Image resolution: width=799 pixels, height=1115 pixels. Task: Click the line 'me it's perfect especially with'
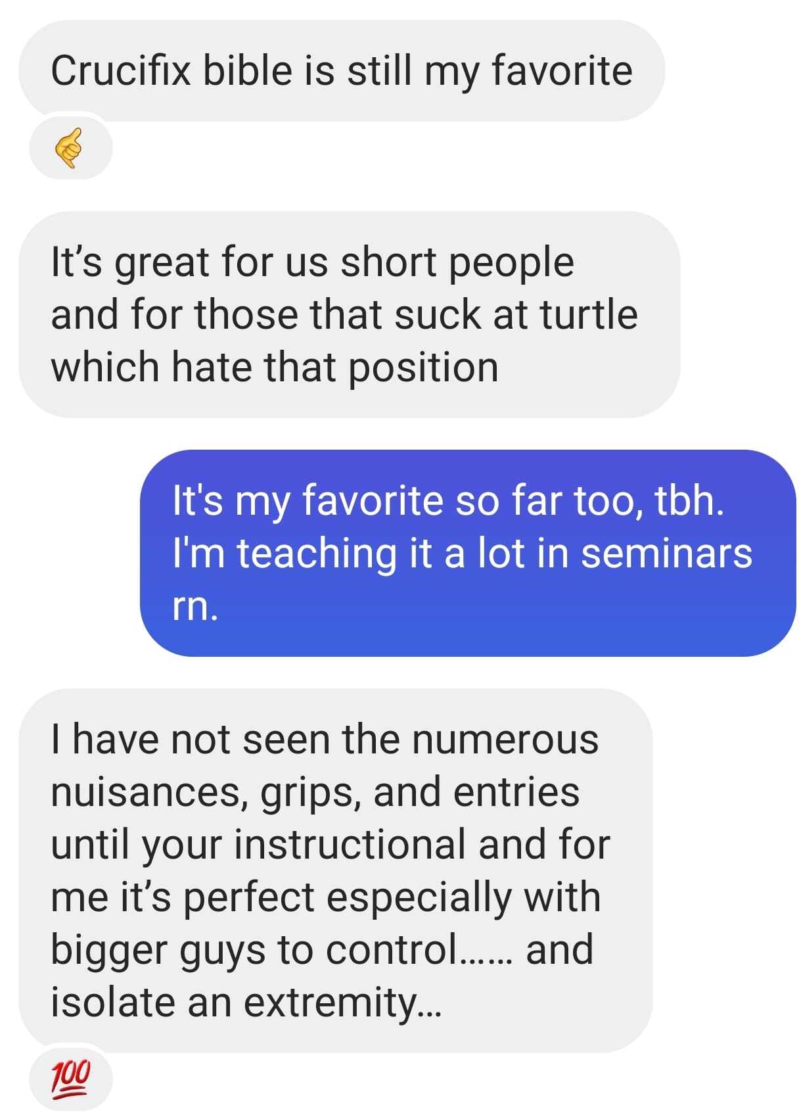point(325,898)
